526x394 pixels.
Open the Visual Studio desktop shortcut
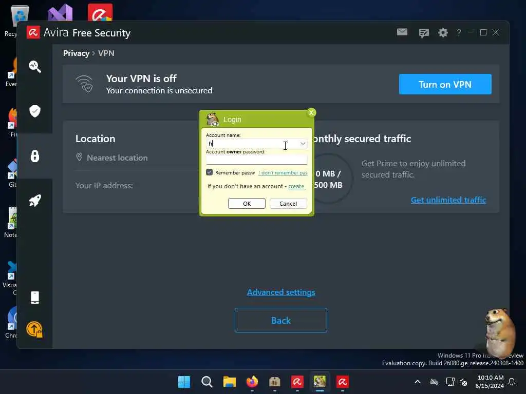(x=60, y=13)
